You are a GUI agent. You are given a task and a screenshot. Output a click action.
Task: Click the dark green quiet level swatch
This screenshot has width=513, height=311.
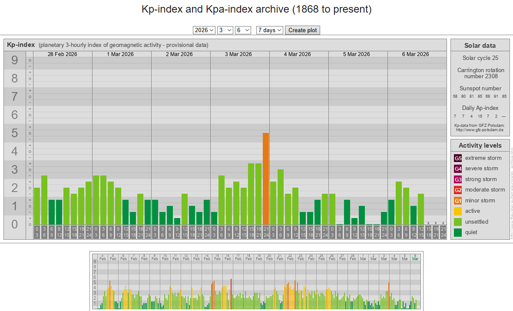pyautogui.click(x=458, y=232)
